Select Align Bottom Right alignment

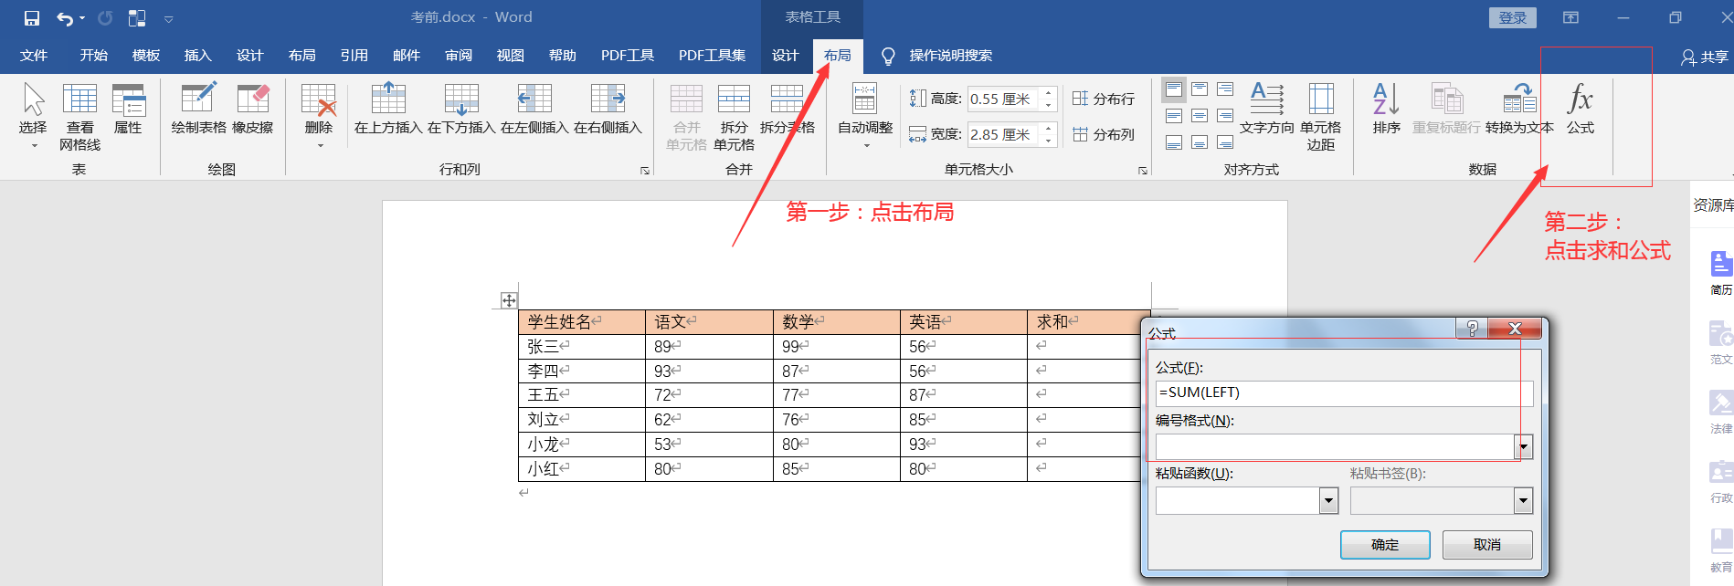click(x=1225, y=142)
